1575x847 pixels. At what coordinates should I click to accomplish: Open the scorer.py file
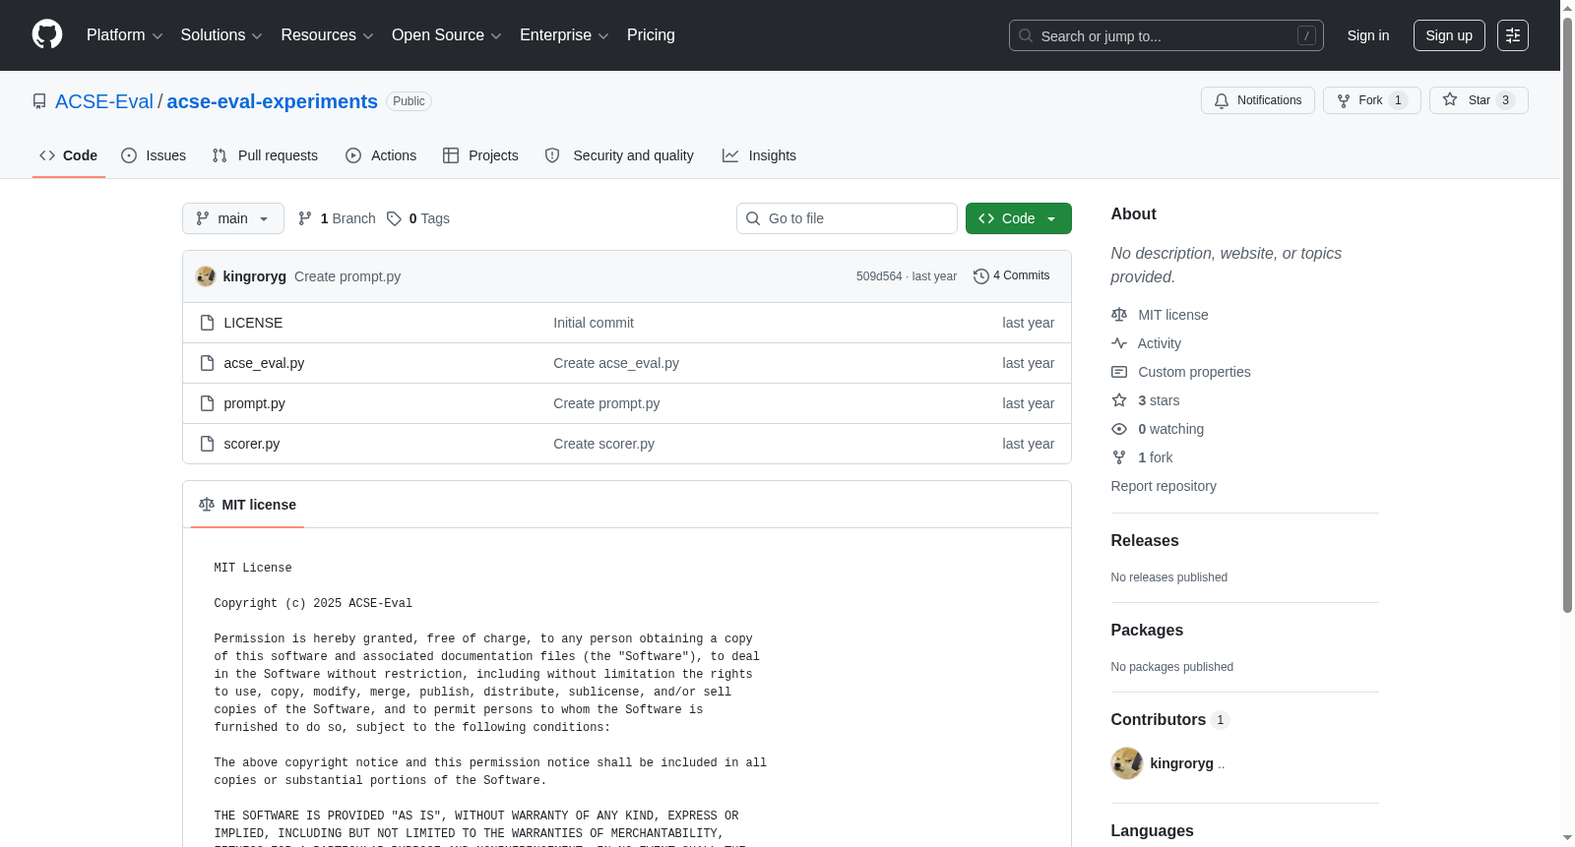pos(252,444)
